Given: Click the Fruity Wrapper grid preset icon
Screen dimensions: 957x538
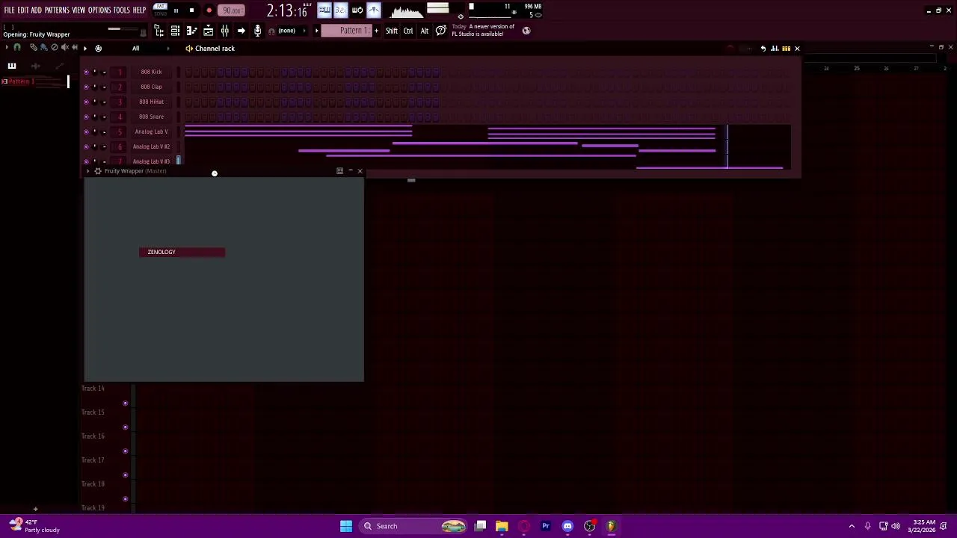Looking at the screenshot, I should (x=339, y=171).
